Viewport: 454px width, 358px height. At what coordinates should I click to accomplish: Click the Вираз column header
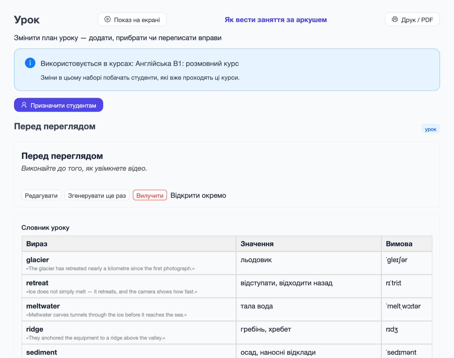129,244
